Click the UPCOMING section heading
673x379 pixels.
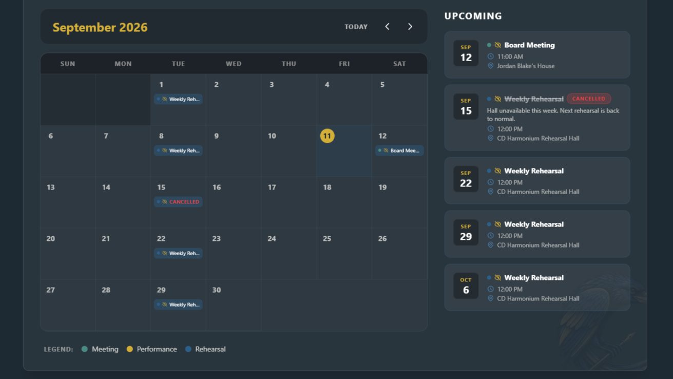click(x=473, y=16)
